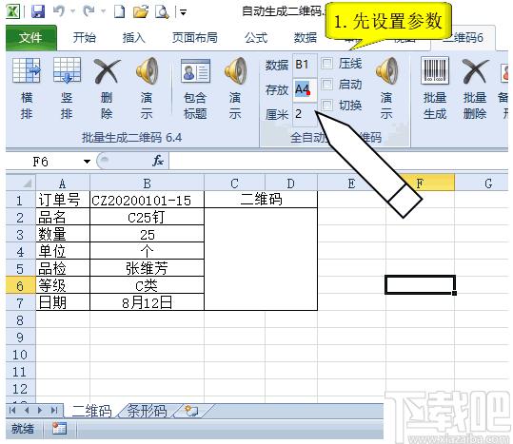Viewport: 513px width, 444px height.
Task: Select cell containing 订单号
Action: [63, 200]
